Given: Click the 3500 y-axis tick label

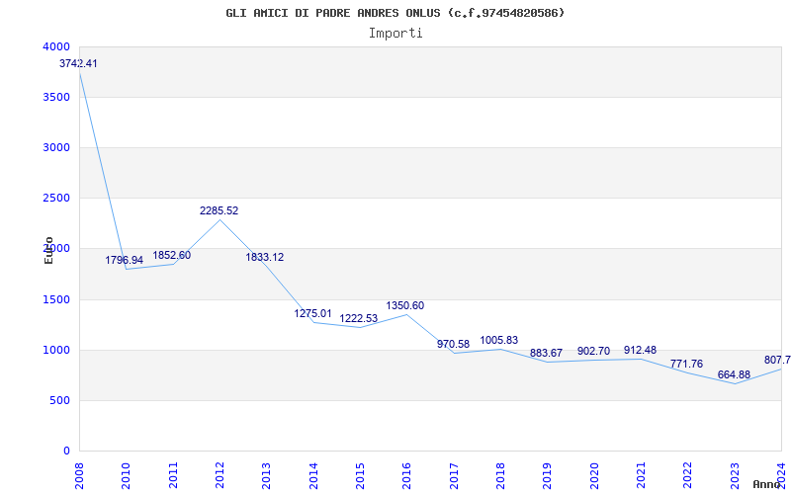Looking at the screenshot, I should click(56, 97).
